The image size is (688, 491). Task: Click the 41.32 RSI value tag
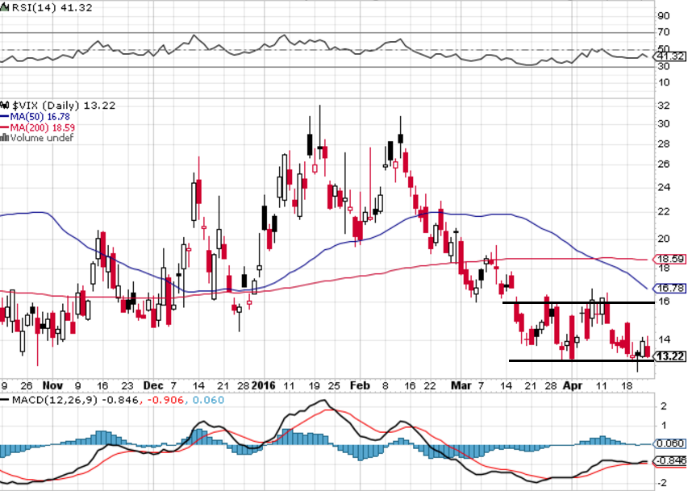pos(670,56)
